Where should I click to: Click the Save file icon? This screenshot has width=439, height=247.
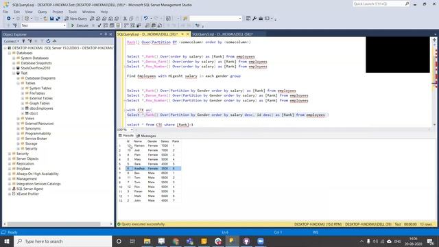pyautogui.click(x=52, y=19)
